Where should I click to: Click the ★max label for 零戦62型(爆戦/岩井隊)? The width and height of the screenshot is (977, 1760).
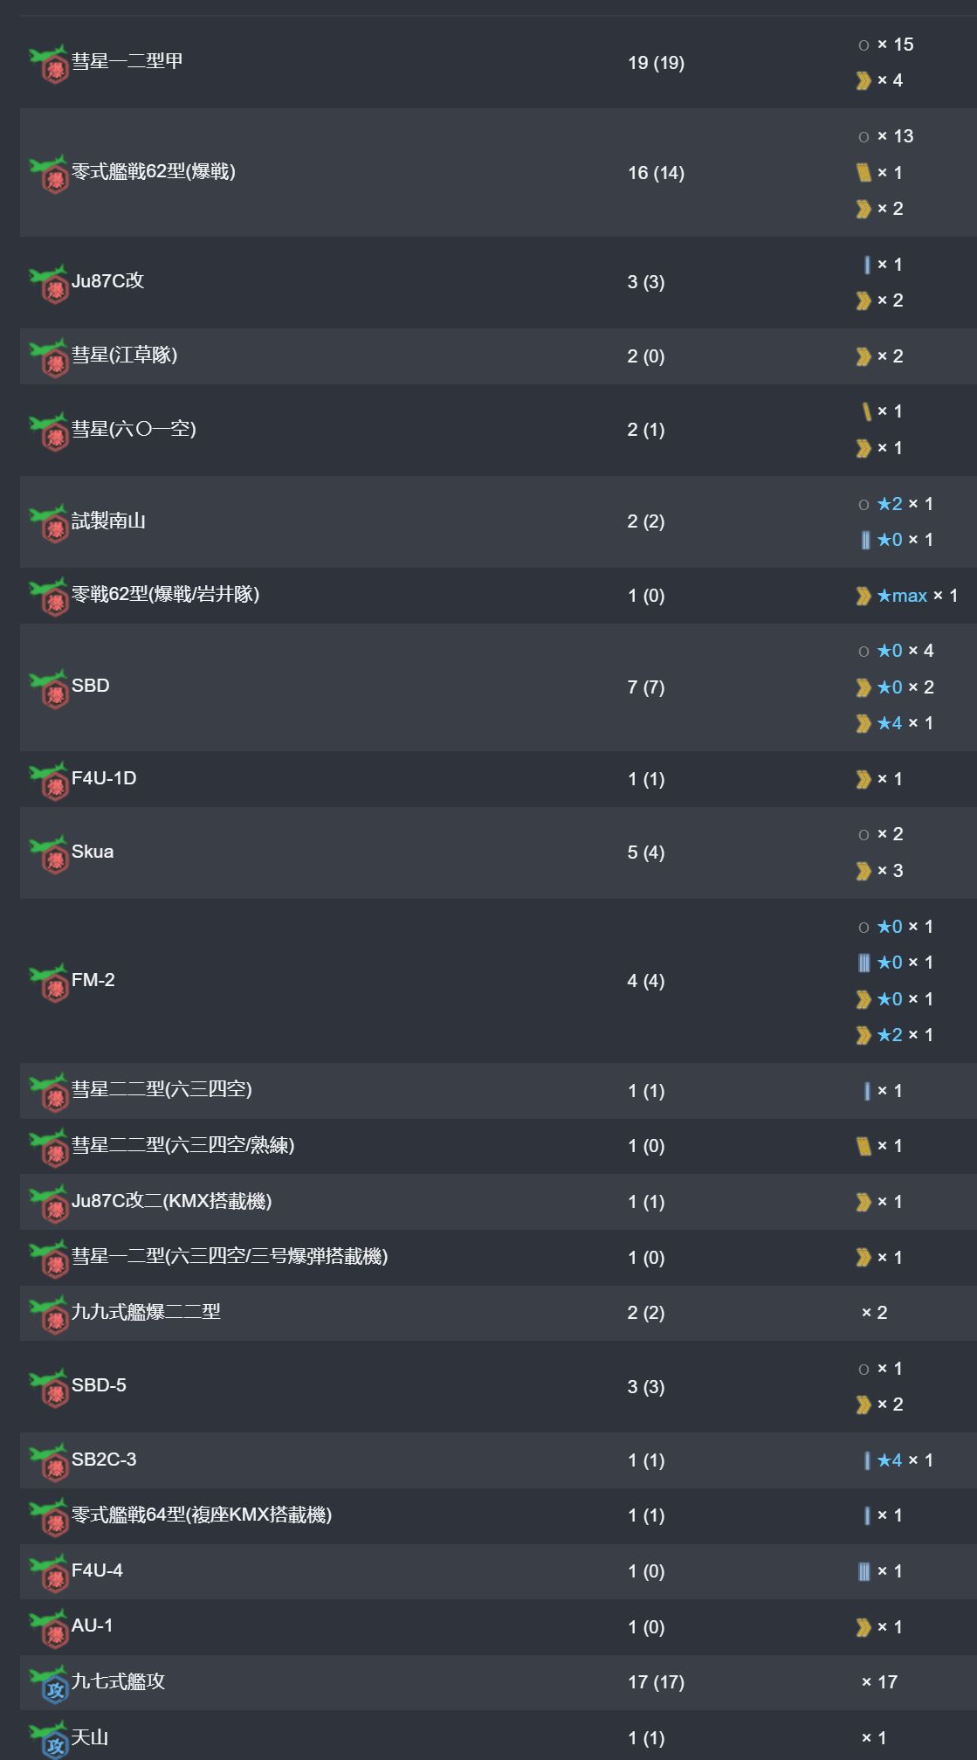tap(902, 596)
